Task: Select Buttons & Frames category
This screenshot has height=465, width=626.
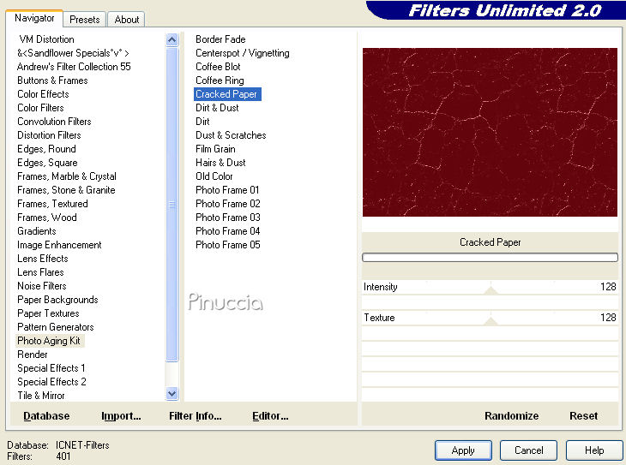Action: (52, 80)
